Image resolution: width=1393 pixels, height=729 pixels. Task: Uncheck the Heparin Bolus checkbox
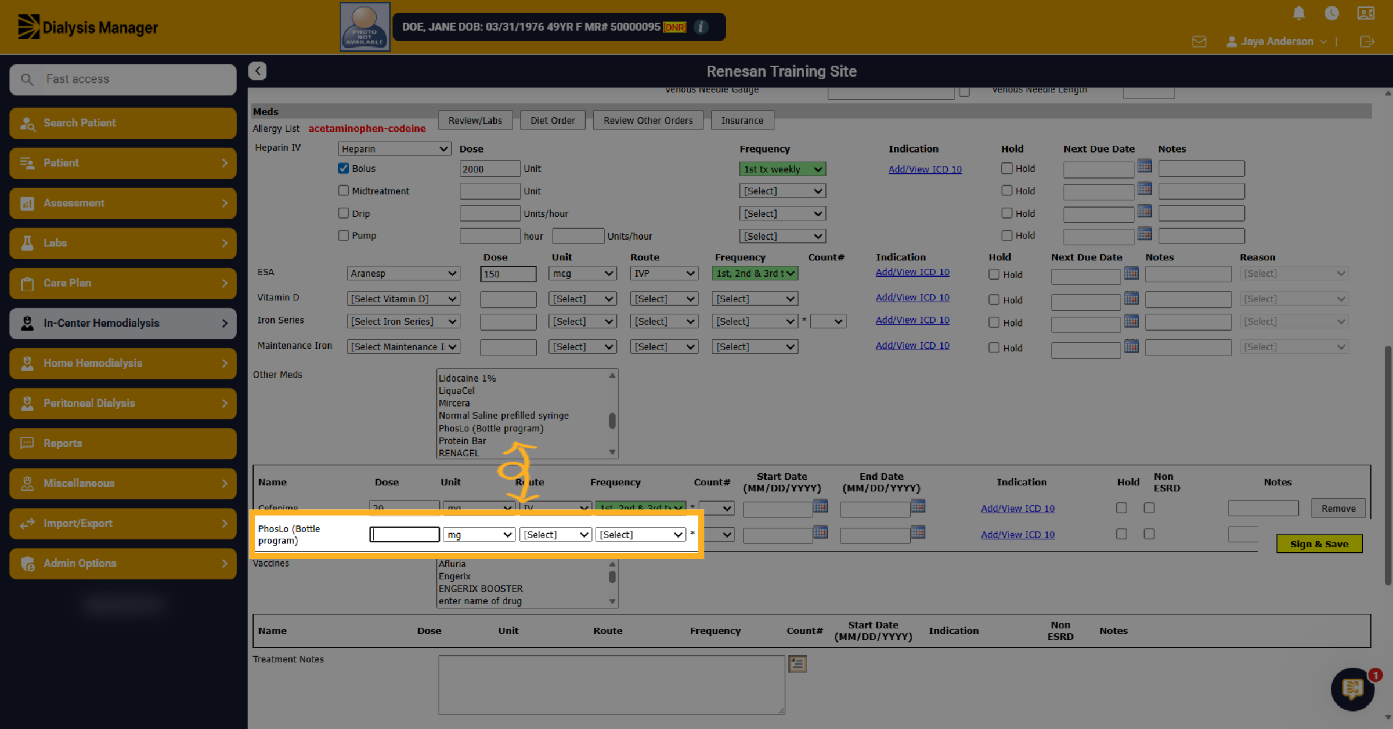coord(344,168)
